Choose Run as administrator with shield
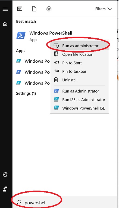The height and width of the screenshot is (208, 119). pos(79,46)
